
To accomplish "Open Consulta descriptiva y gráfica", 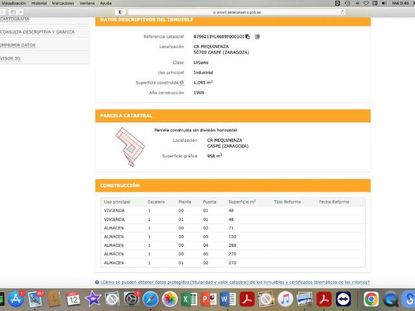I will pos(37,32).
